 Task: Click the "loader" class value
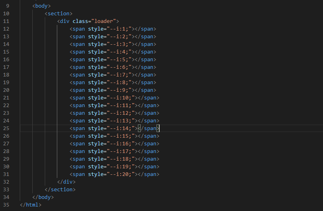pyautogui.click(x=104, y=21)
